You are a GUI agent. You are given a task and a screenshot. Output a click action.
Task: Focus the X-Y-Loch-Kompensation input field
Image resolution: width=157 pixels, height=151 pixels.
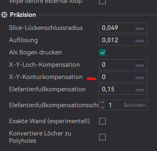click(123, 65)
